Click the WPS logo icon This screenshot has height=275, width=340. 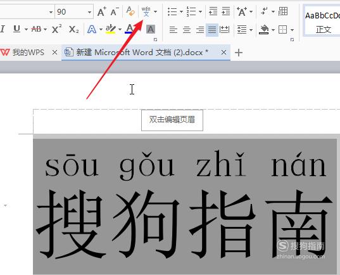click(5, 53)
